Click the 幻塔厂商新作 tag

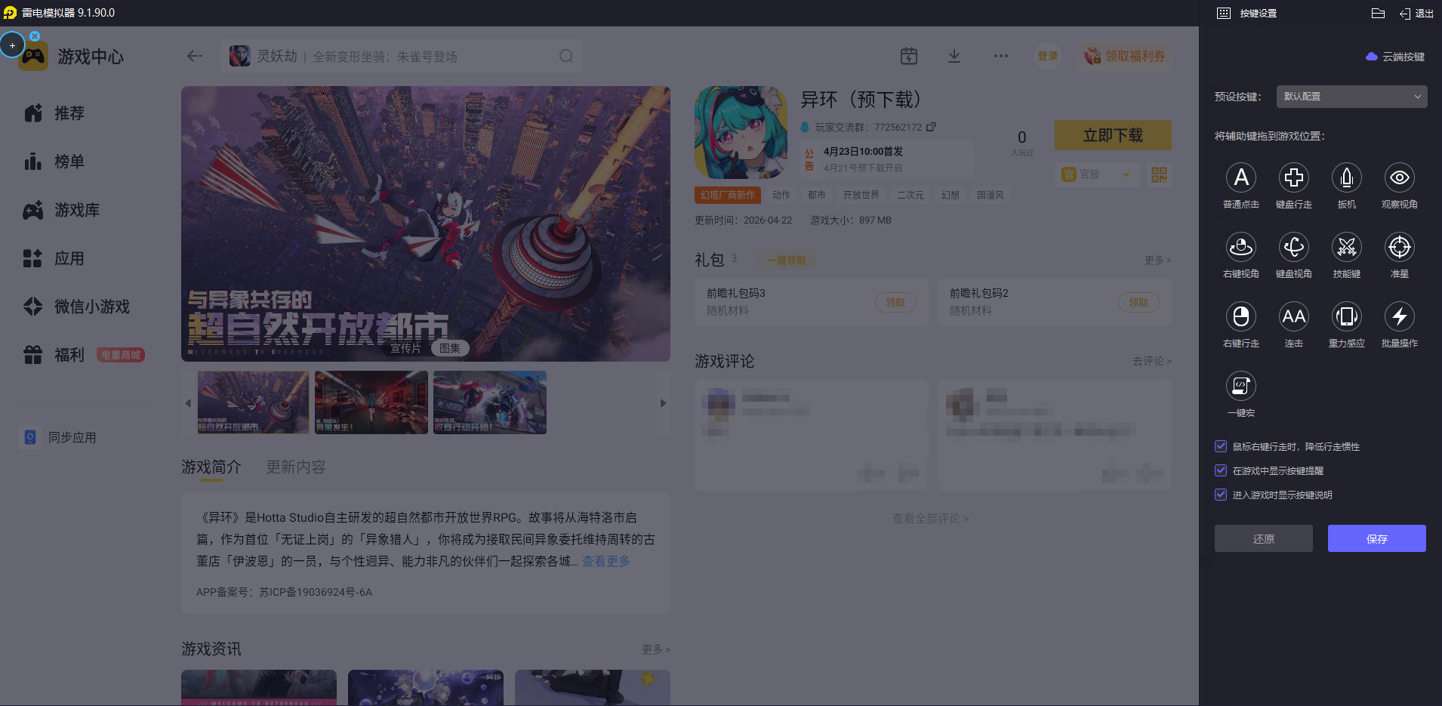pos(727,195)
